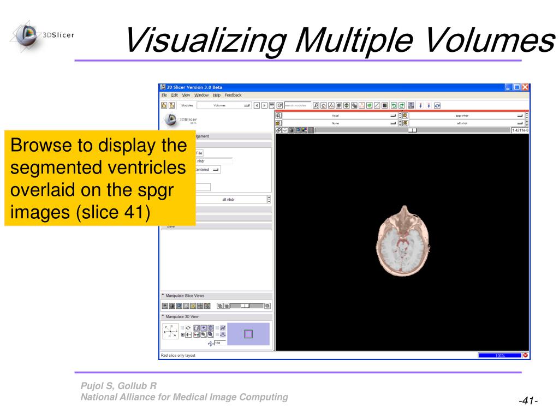This screenshot has width=559, height=419.
Task: Click the Home module house icon
Action: pyautogui.click(x=324, y=105)
